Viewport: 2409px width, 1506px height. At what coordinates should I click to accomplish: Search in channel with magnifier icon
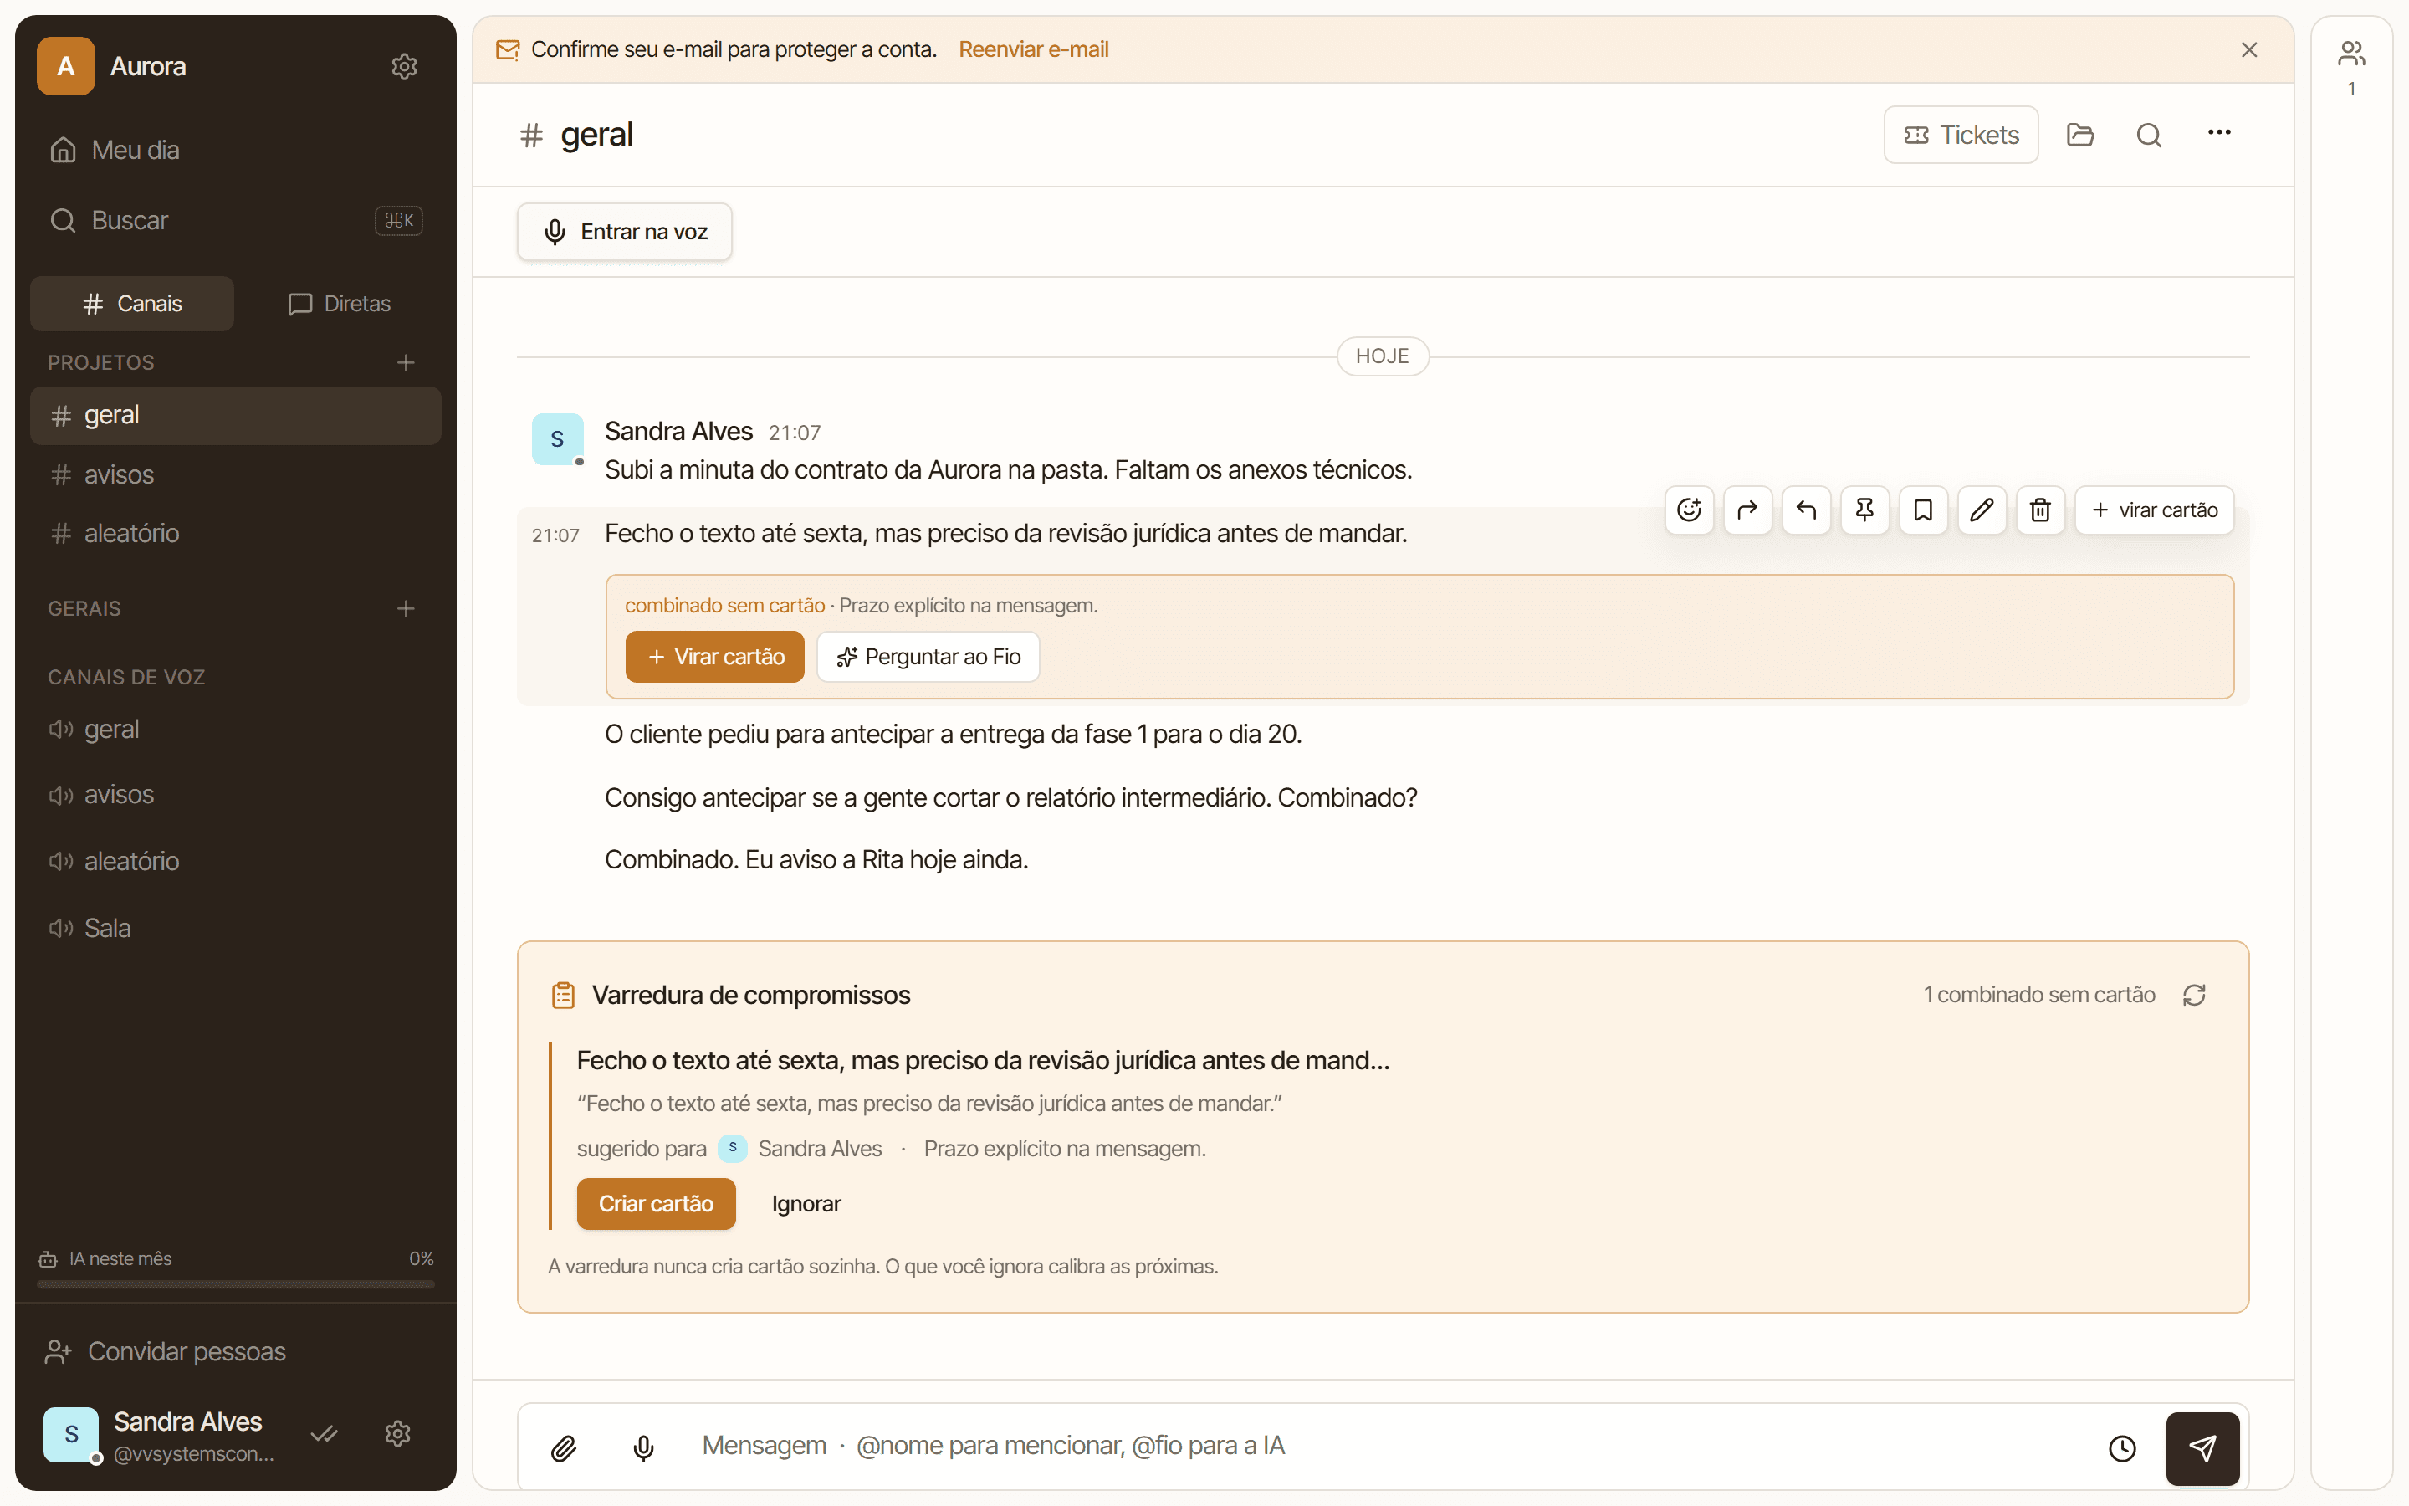(2148, 135)
